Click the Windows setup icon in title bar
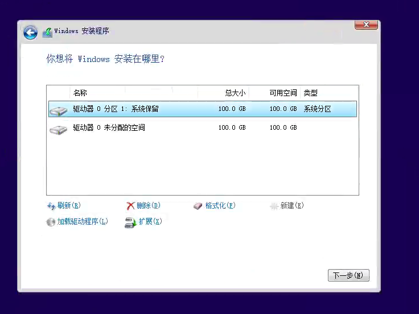The image size is (419, 314). pos(47,32)
